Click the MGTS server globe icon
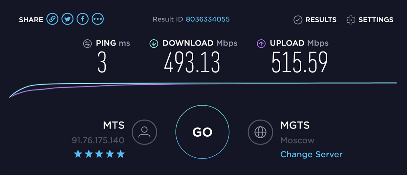This screenshot has width=407, height=175. [x=260, y=132]
